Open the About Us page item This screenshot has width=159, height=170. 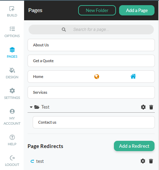91,45
